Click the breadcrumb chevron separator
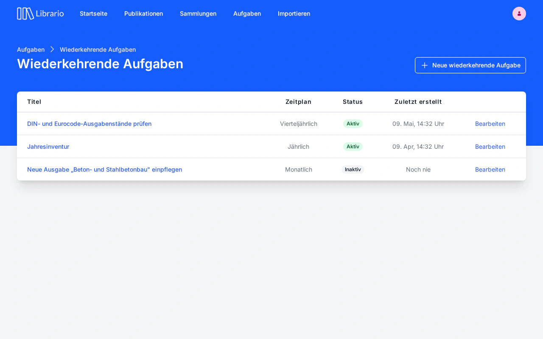This screenshot has width=543, height=339. pos(52,50)
